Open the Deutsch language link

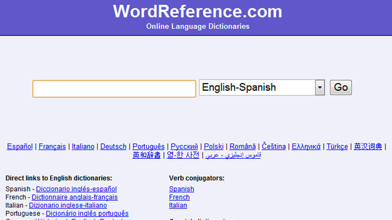tap(113, 147)
